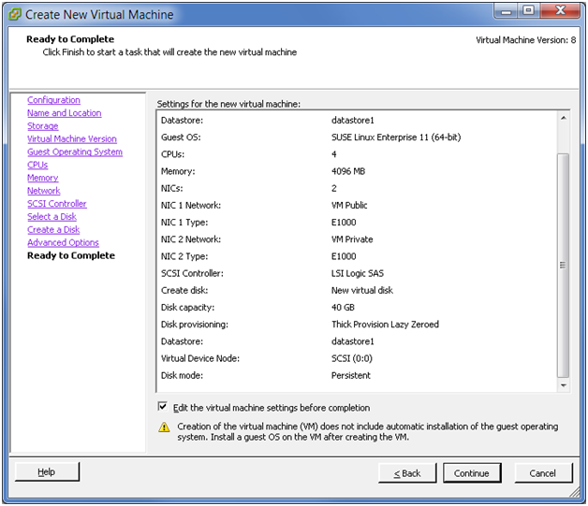Screen dimensions: 588x506
Task: Maximize the Create New Virtual Machine window
Action: (x=529, y=11)
